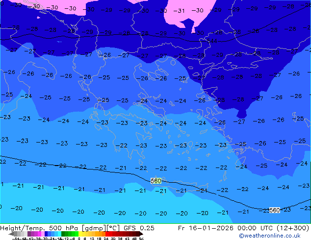Screen dimensions: 311x240
Task: Click the white-boxed 560 label beside -23
Action: [275, 210]
